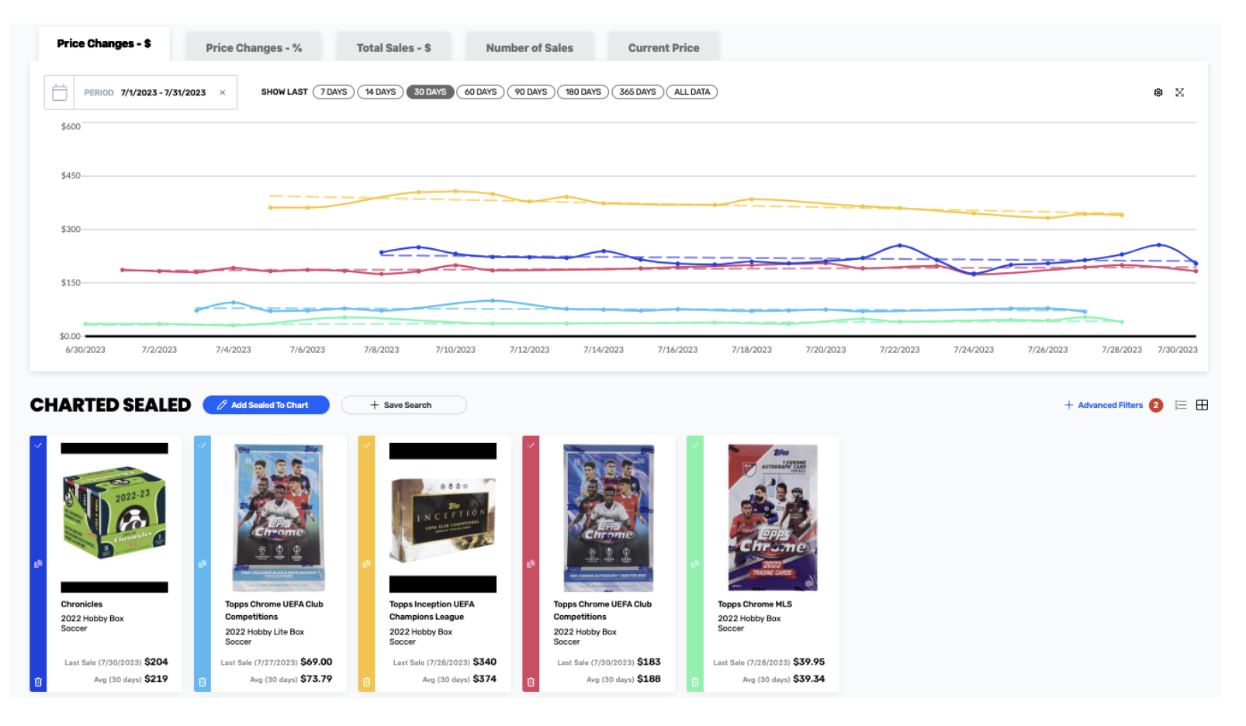Screen dimensions: 1246x726
Task: Expand chart to fullscreen icon
Action: (1180, 92)
